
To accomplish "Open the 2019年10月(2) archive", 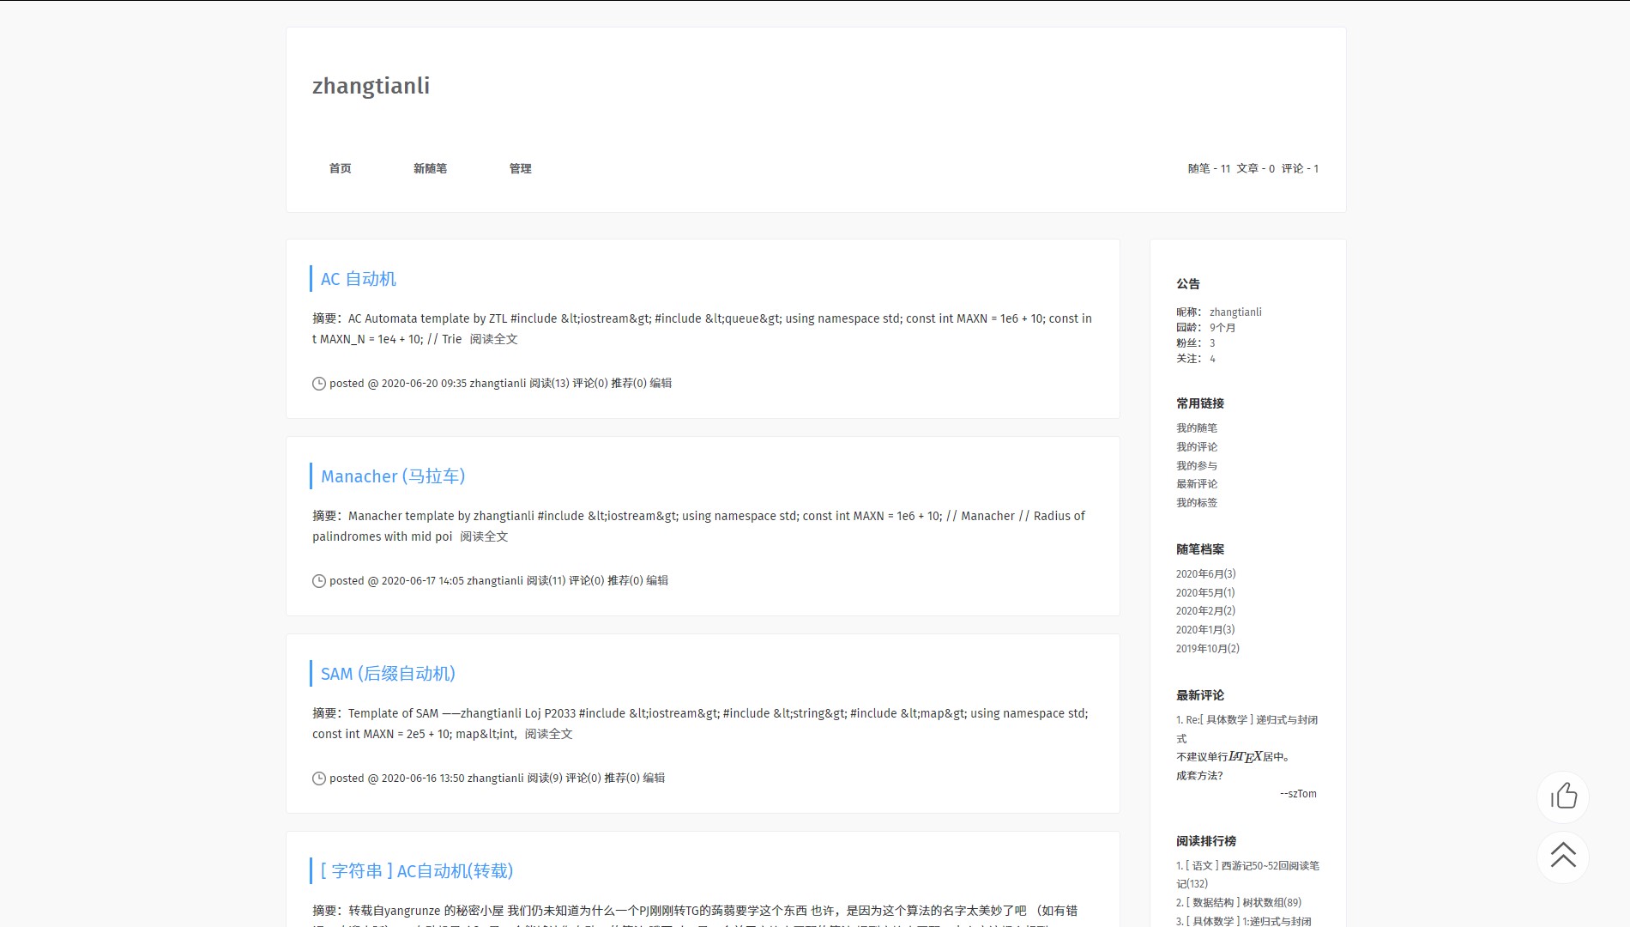I will 1208,649.
